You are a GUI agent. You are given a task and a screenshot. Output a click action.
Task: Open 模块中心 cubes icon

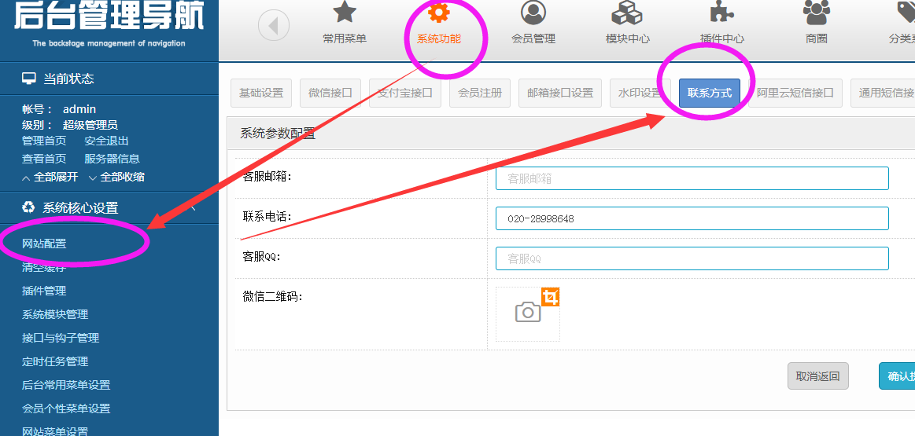pyautogui.click(x=627, y=13)
